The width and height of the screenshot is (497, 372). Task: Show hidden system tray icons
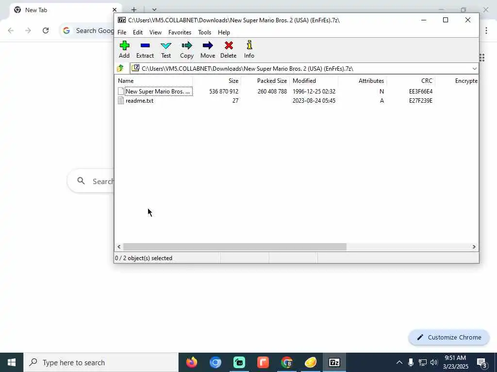tap(399, 362)
